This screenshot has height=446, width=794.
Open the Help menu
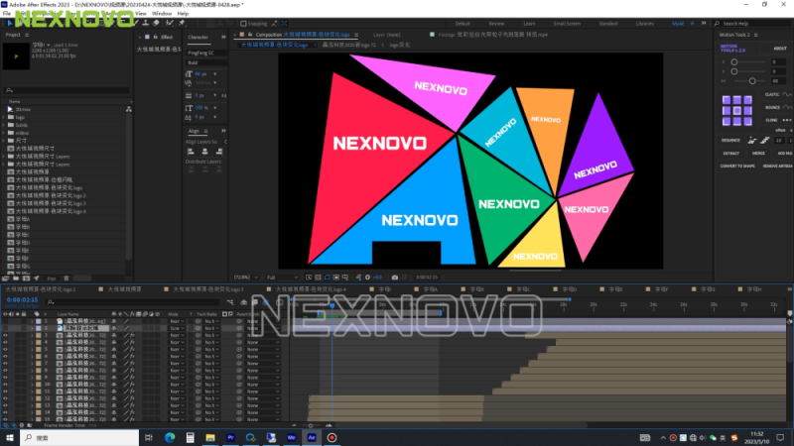tap(183, 13)
